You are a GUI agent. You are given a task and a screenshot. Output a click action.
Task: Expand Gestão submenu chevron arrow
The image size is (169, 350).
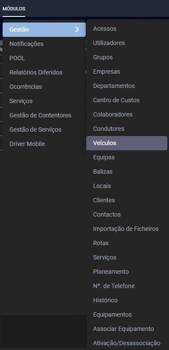77,29
